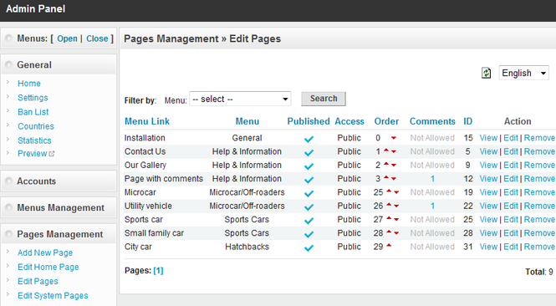Image resolution: width=556 pixels, height=306 pixels.
Task: Sort table by Menu Link column
Action: tap(147, 121)
